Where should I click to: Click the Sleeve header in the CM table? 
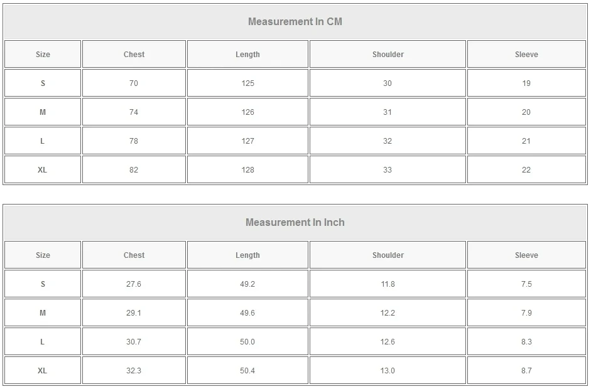pos(526,55)
